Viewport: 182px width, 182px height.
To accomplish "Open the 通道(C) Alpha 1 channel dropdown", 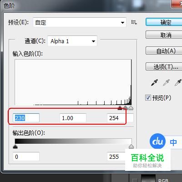I will (72, 41).
